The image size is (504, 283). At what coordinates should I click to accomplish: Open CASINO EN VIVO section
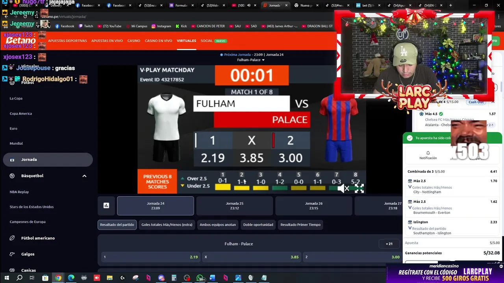click(x=158, y=41)
